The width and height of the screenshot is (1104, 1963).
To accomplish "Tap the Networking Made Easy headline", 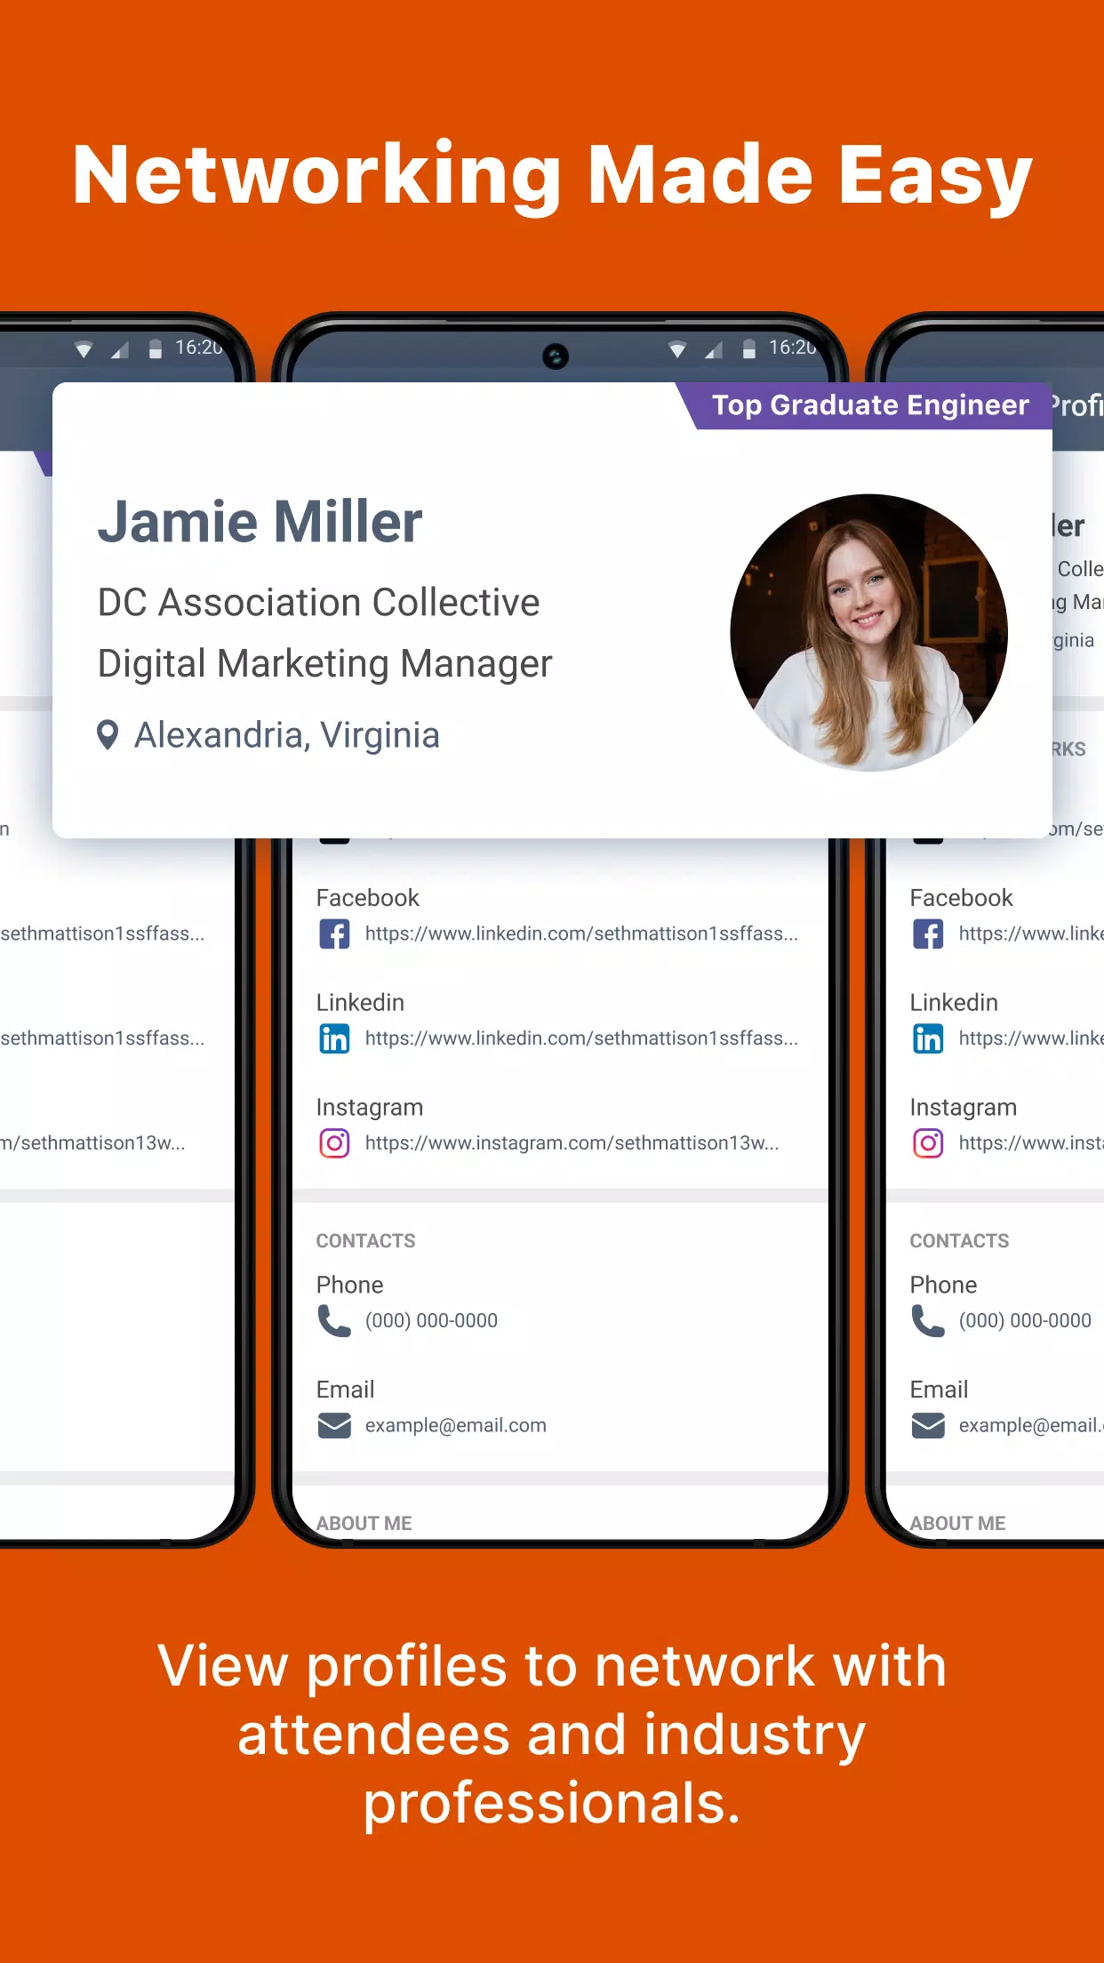I will 552,176.
